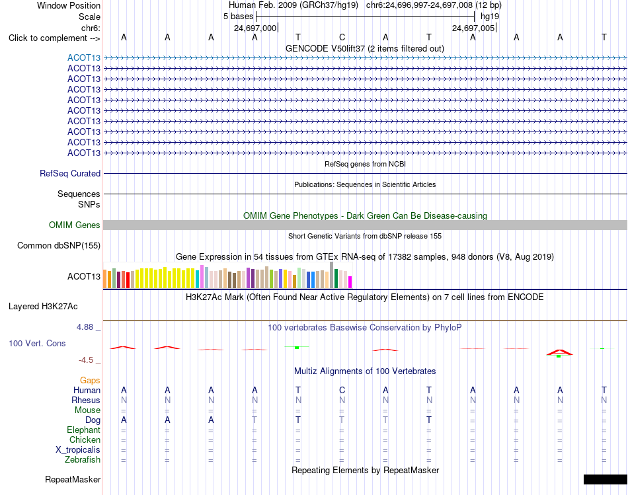Viewport: 628px width, 495px height.
Task: Select the 'Sequences' track label
Action: pos(79,194)
